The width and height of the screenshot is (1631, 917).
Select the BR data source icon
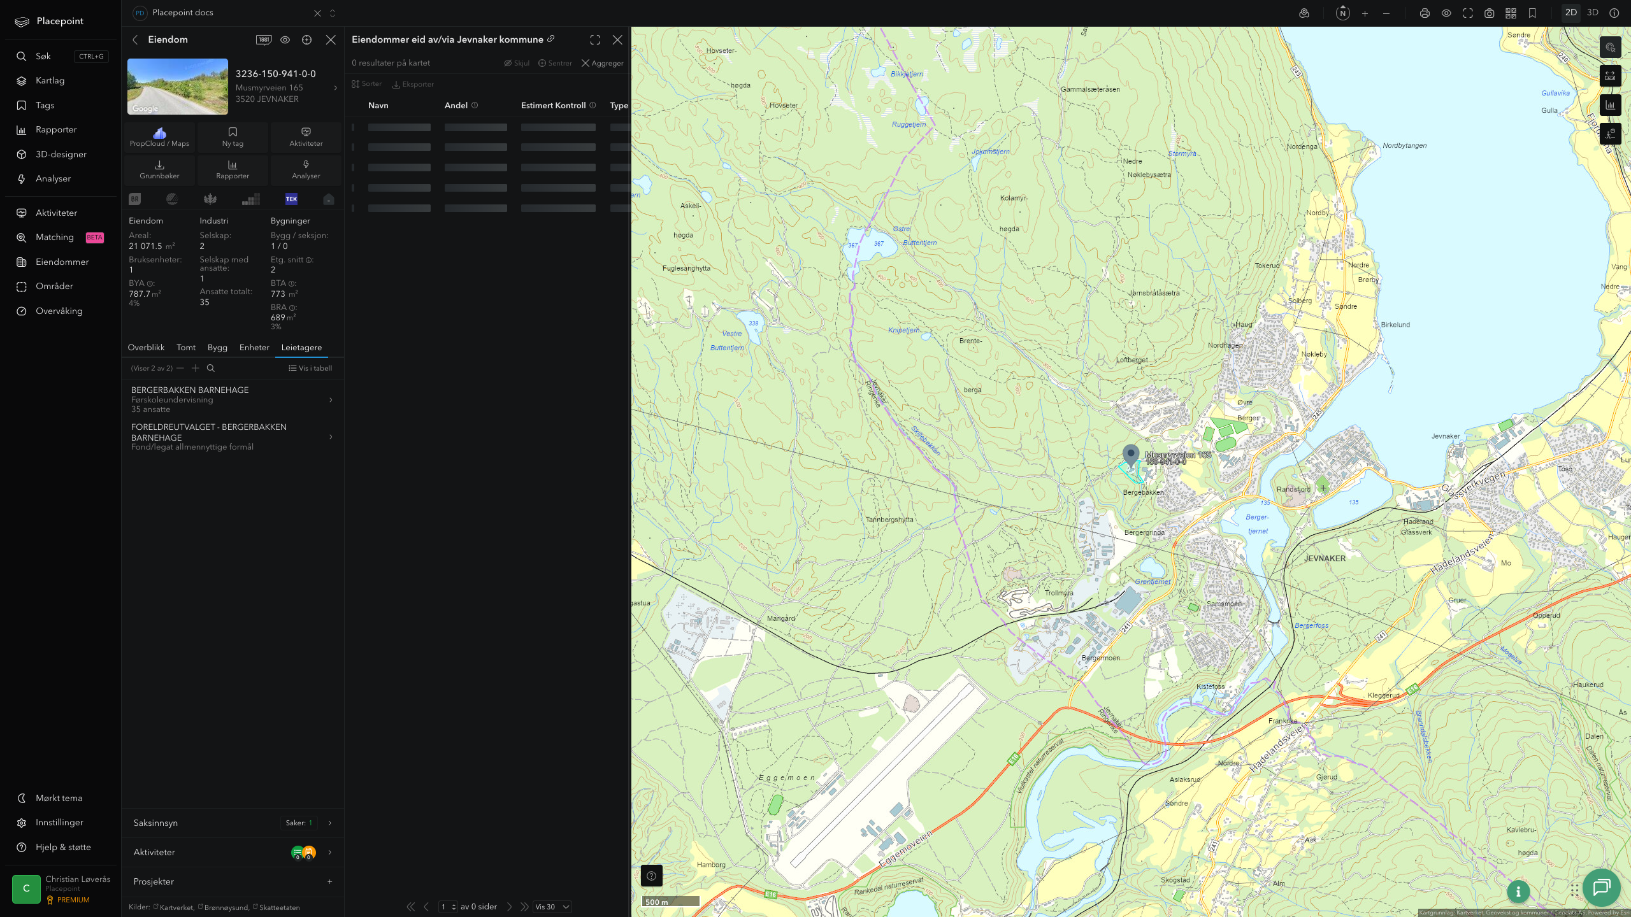tap(134, 199)
